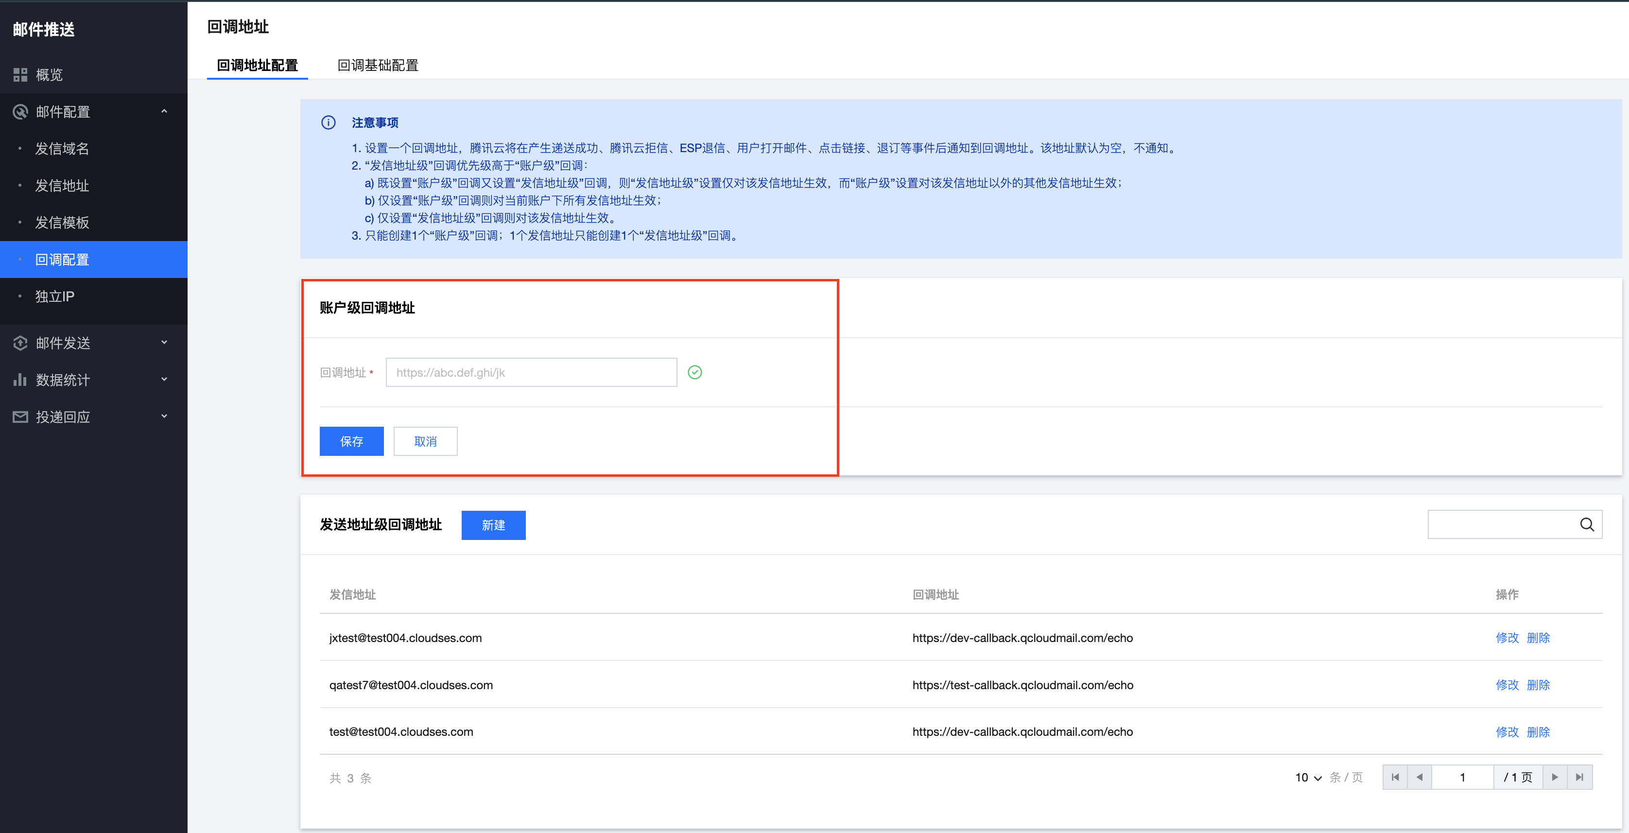Switch to 回调基础配置 tab
The image size is (1629, 833).
[x=378, y=65]
